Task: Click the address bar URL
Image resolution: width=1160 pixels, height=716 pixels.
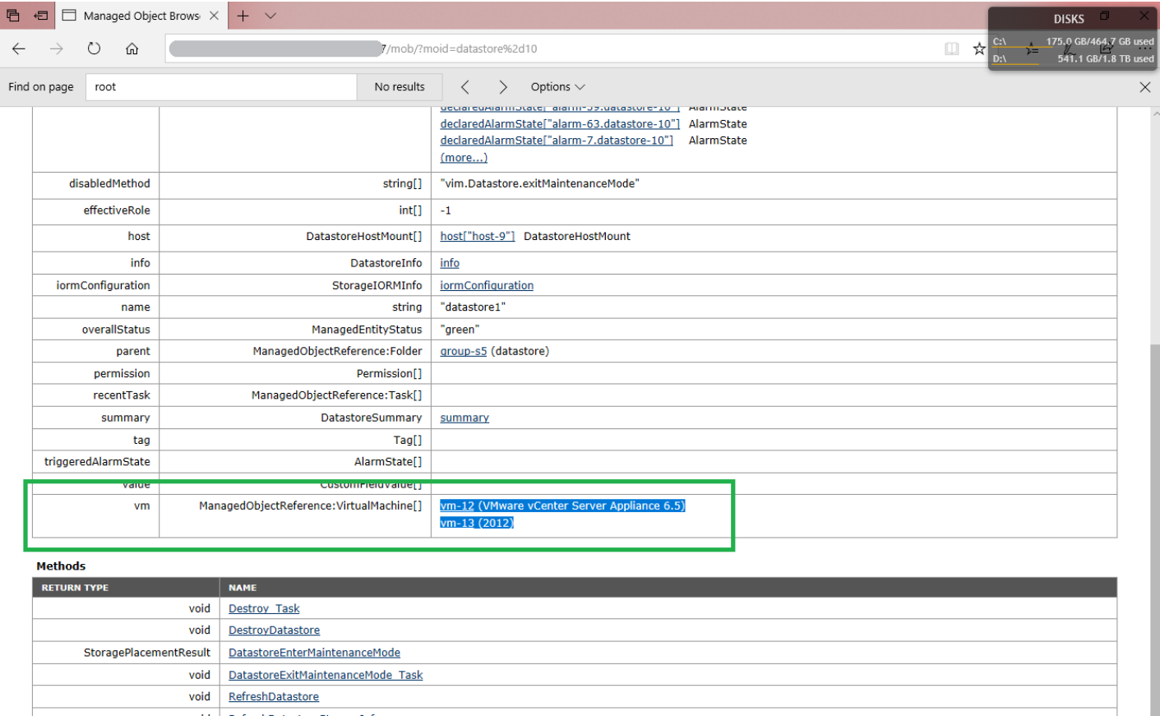Action: click(460, 49)
